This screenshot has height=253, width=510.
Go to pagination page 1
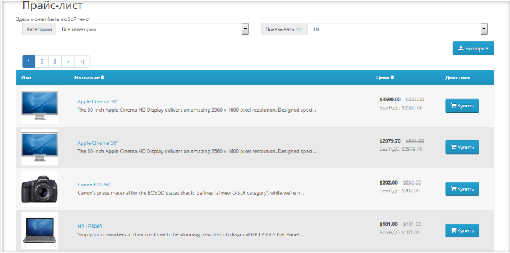pyautogui.click(x=29, y=62)
